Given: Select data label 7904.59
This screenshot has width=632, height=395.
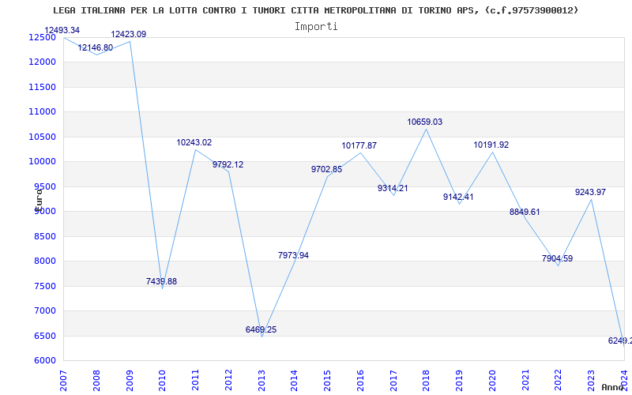Looking at the screenshot, I should click(557, 259).
